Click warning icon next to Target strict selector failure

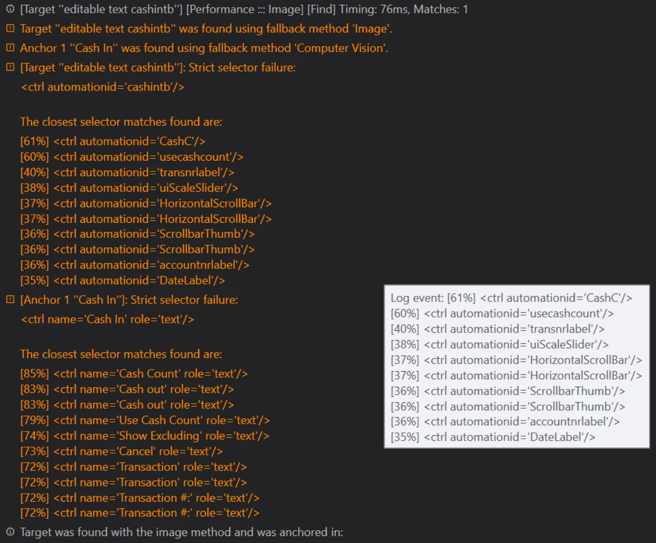10,67
